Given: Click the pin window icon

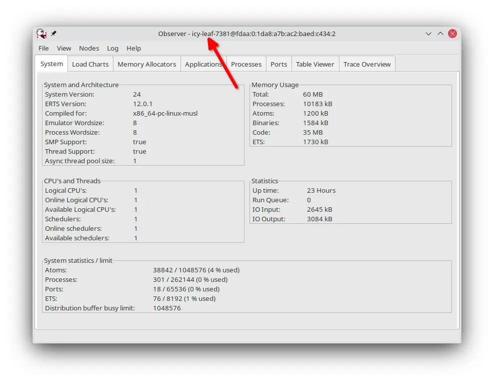Looking at the screenshot, I should pos(53,34).
